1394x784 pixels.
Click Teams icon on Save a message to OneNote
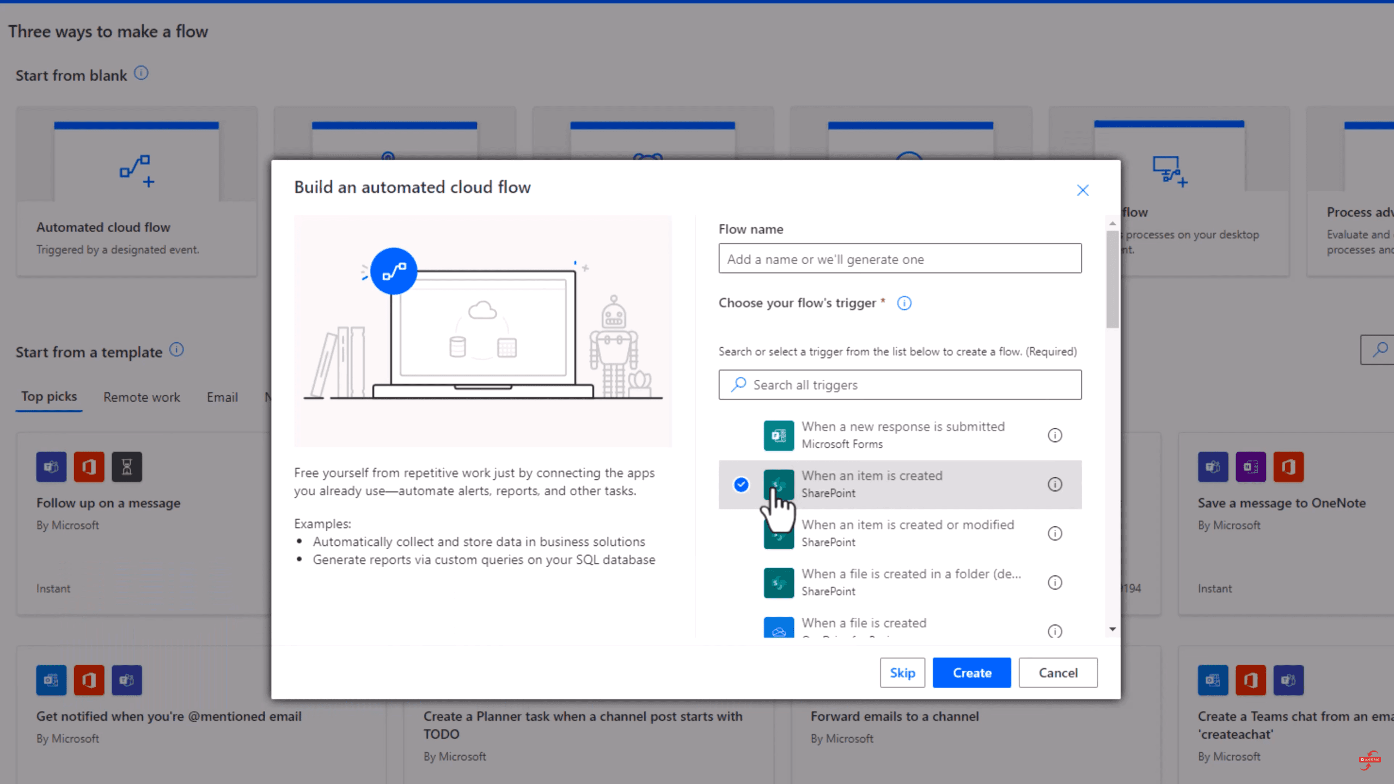(x=1213, y=466)
